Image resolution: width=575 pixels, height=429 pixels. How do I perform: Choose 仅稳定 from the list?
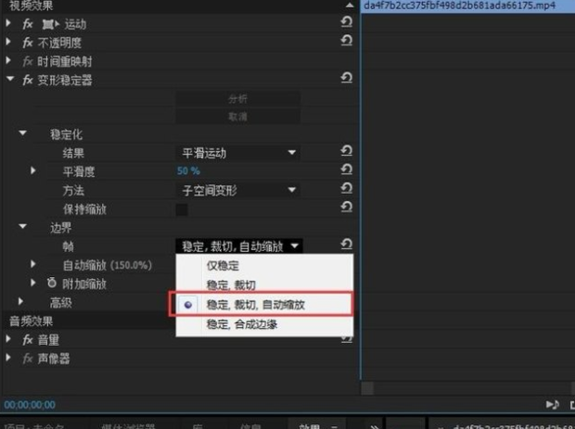[264, 265]
